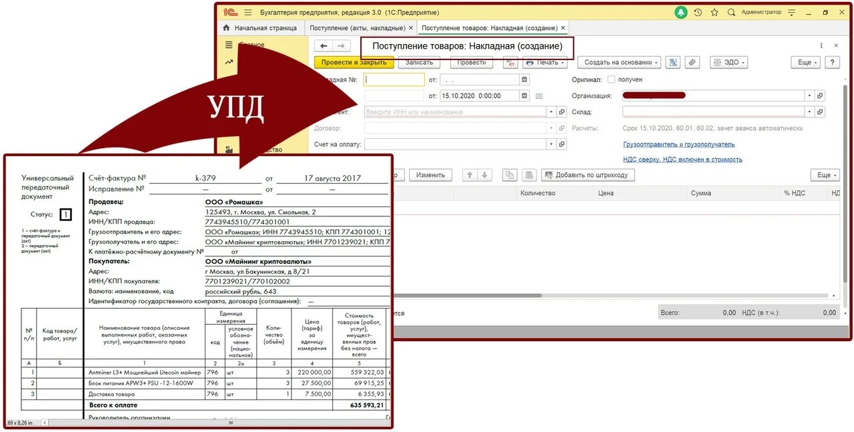Viewport: 854px width, 432px height.
Task: Expand the Счет на оплату dropdown arrow
Action: pyautogui.click(x=551, y=144)
